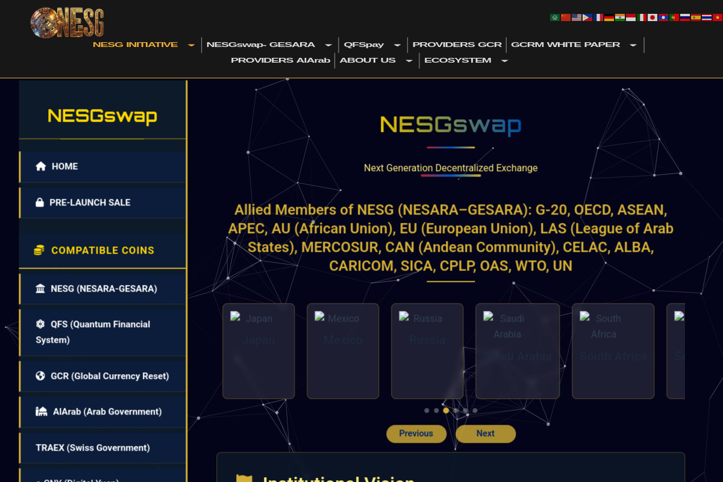Select the Home icon in sidebar

point(41,166)
